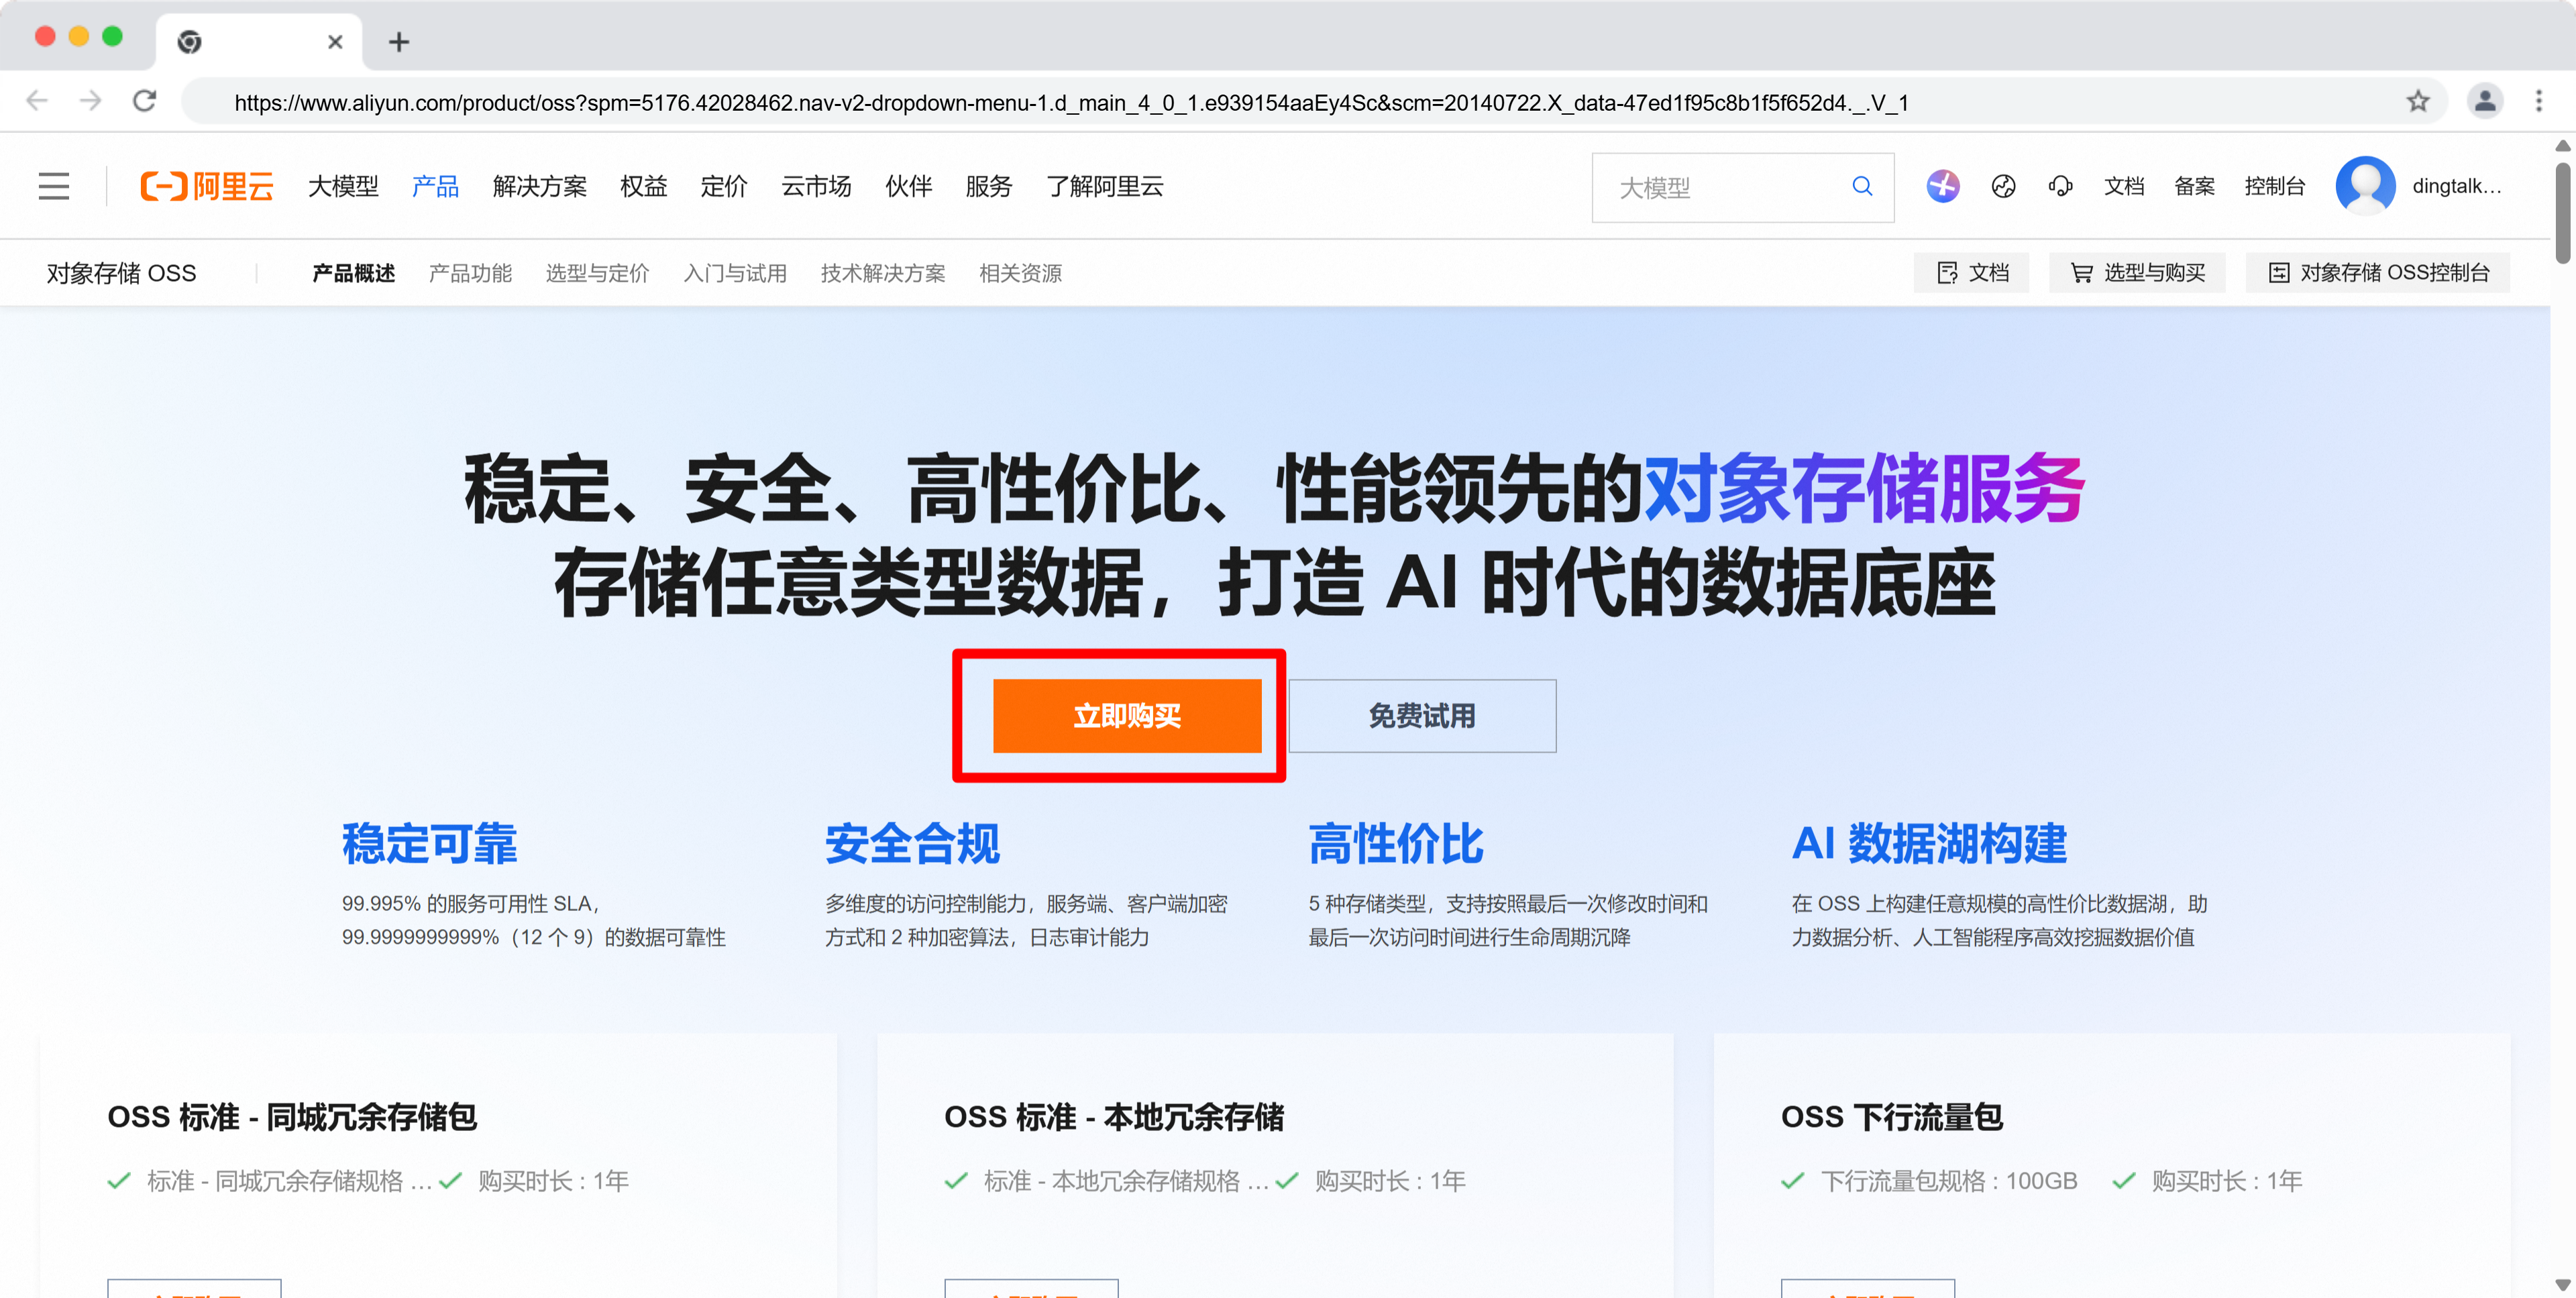
Task: Click the 立即购买 button
Action: pyautogui.click(x=1127, y=716)
